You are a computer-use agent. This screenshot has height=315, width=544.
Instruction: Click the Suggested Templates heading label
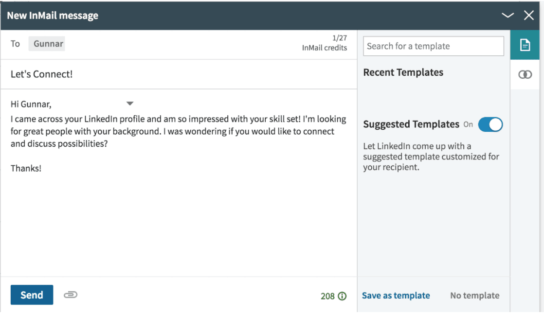[x=411, y=124]
